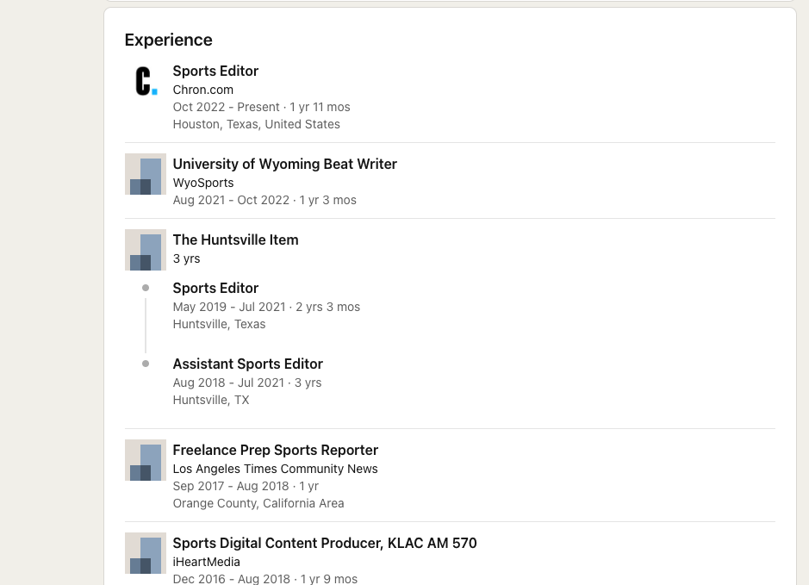Click the Experience section heading
Viewport: 809px width, 585px height.
coord(168,40)
